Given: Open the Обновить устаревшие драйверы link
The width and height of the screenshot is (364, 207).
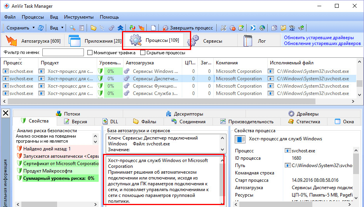Looking at the screenshot, I should click(319, 38).
